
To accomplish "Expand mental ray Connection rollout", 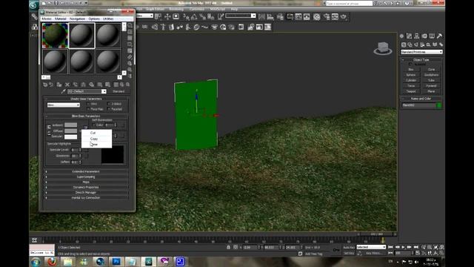I will pyautogui.click(x=86, y=198).
